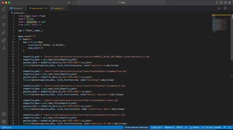The height and width of the screenshot is (130, 233).
Task: Expand the run options dropdown arrow
Action: point(221,8)
